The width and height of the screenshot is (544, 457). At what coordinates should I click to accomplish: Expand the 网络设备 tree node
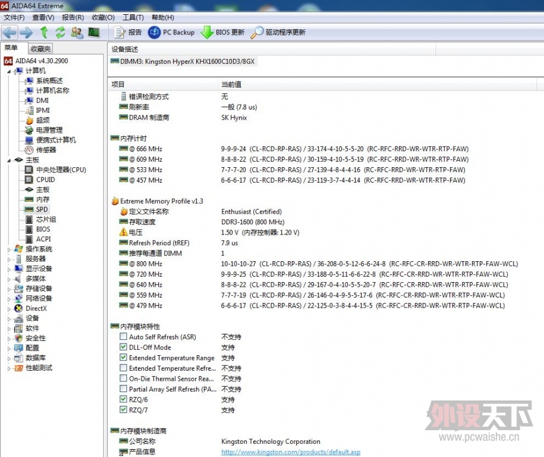9,299
